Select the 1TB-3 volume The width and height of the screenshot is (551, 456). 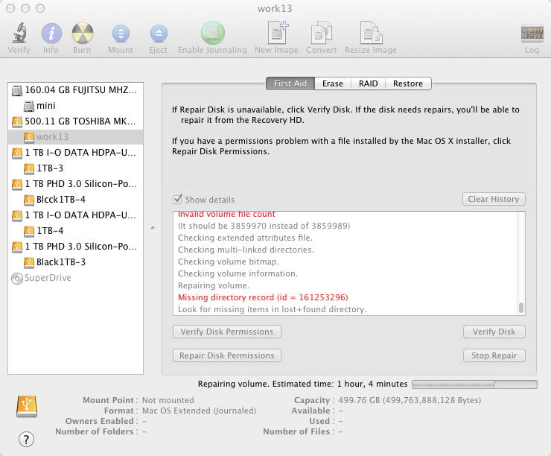click(75, 168)
